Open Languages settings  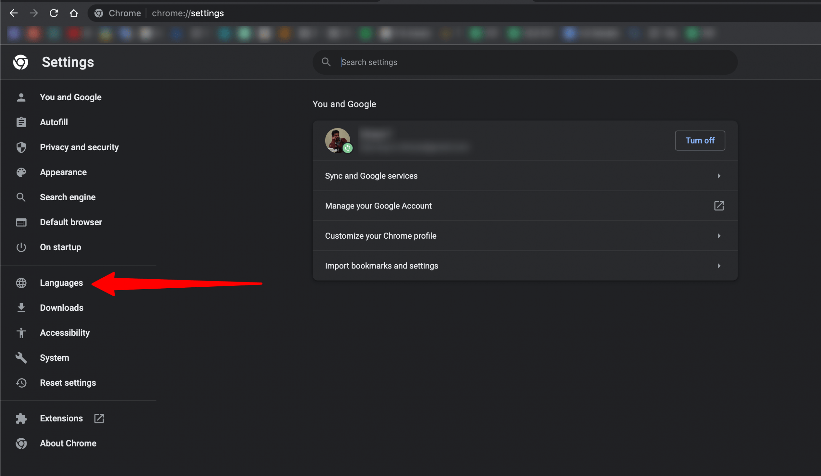point(61,283)
